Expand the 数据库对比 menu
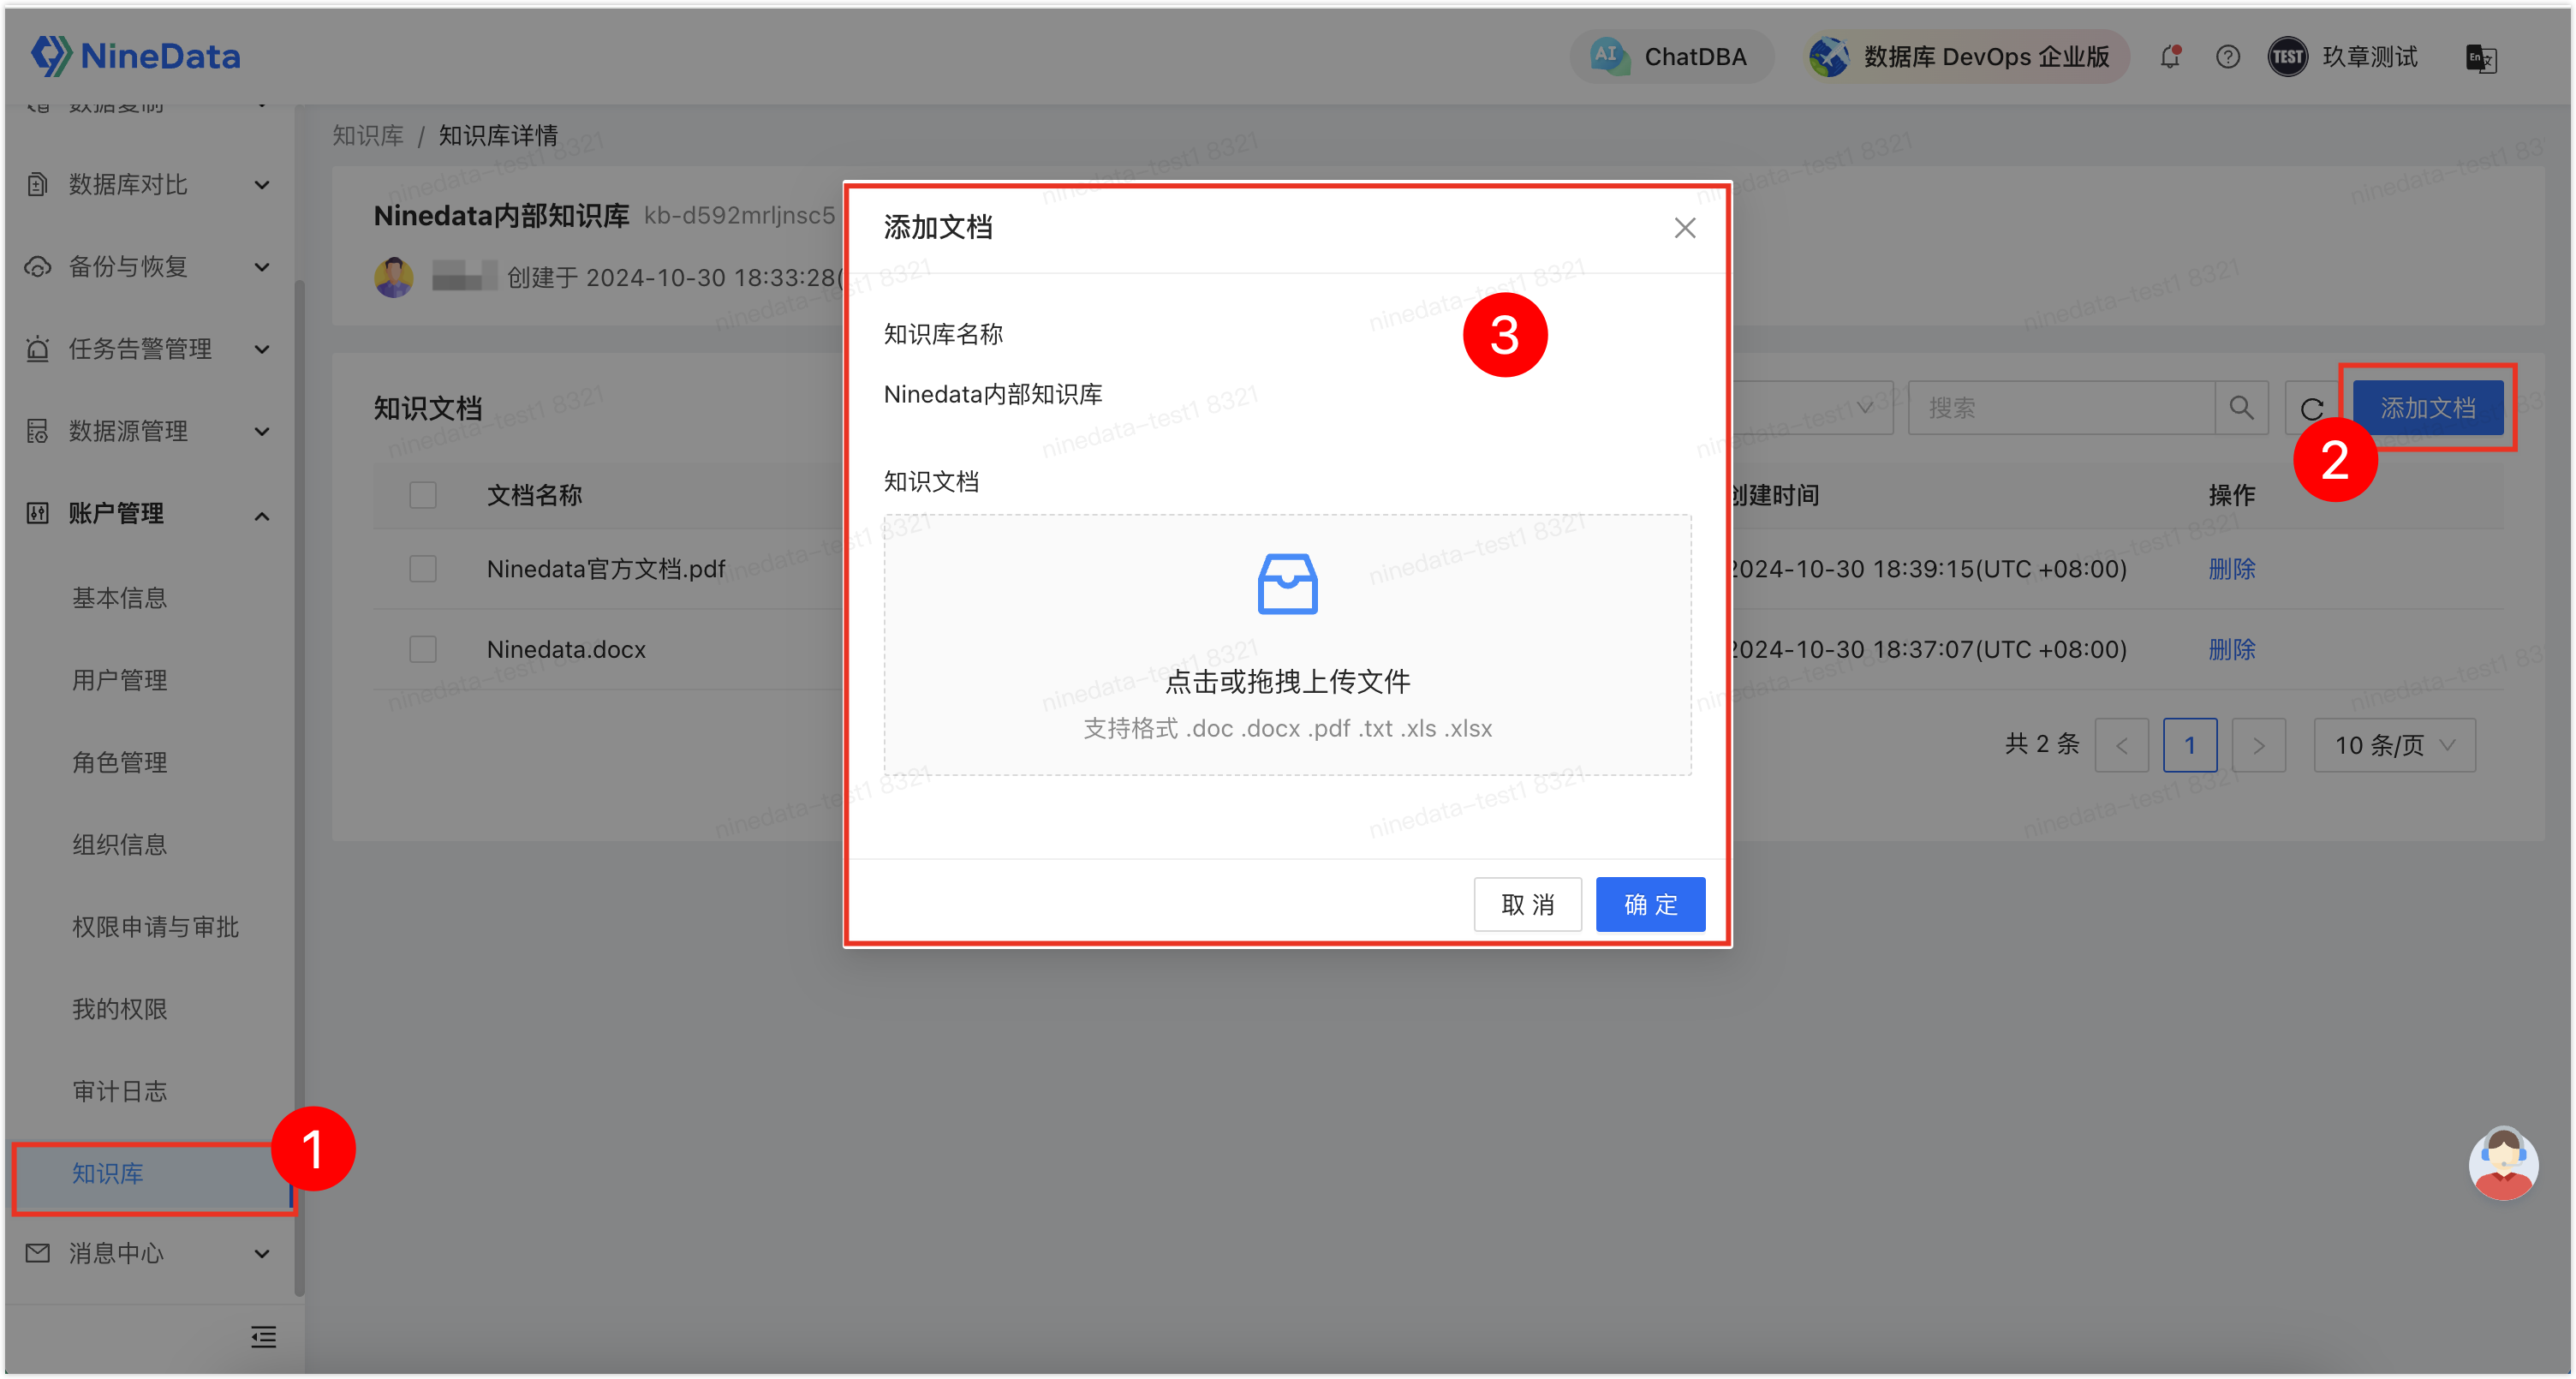2576x1379 pixels. click(x=262, y=185)
